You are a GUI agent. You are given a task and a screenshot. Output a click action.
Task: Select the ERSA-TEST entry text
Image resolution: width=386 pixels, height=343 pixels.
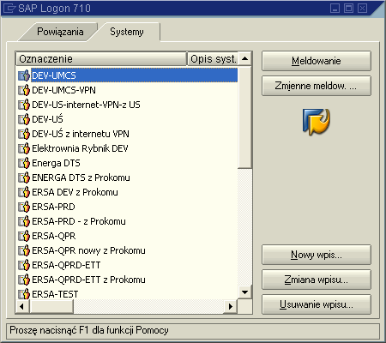pyautogui.click(x=55, y=294)
